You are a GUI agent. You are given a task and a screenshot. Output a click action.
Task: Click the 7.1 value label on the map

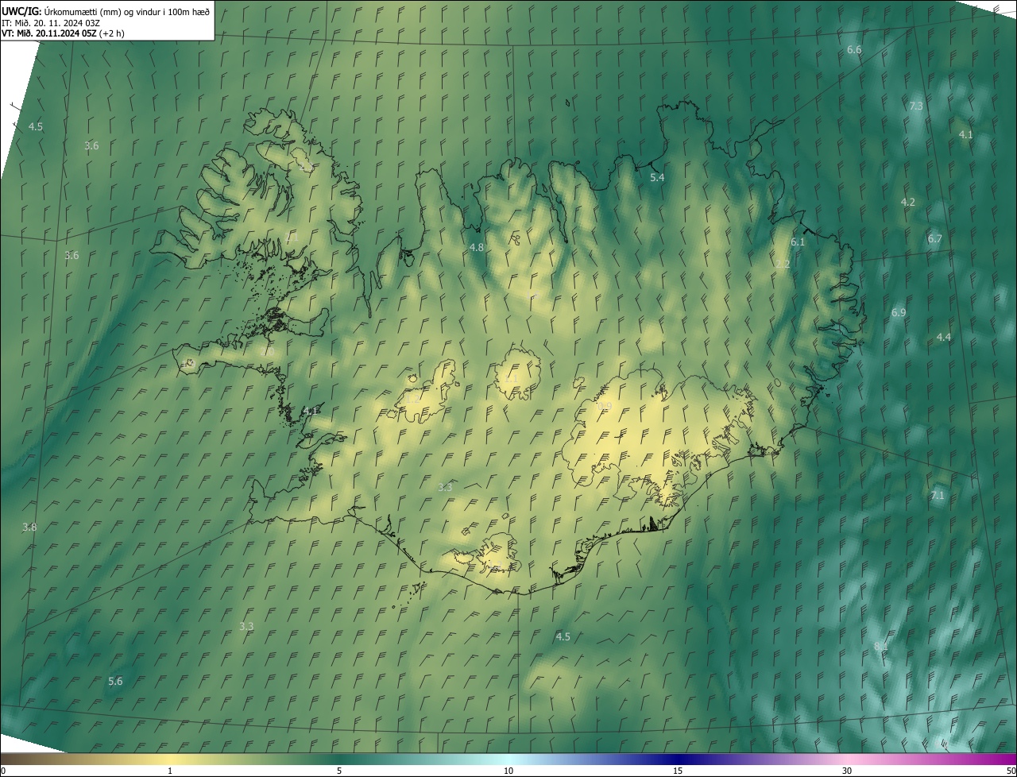tap(938, 495)
